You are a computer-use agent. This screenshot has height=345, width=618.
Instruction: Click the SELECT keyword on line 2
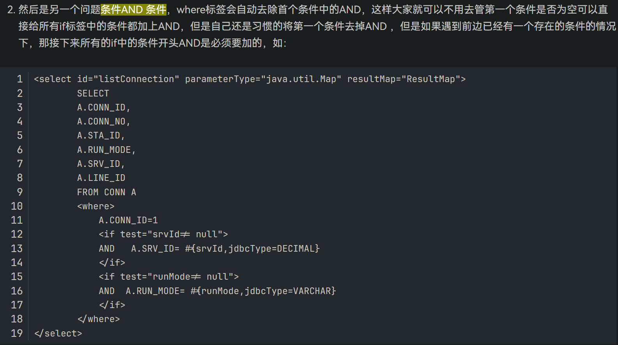[x=93, y=93]
